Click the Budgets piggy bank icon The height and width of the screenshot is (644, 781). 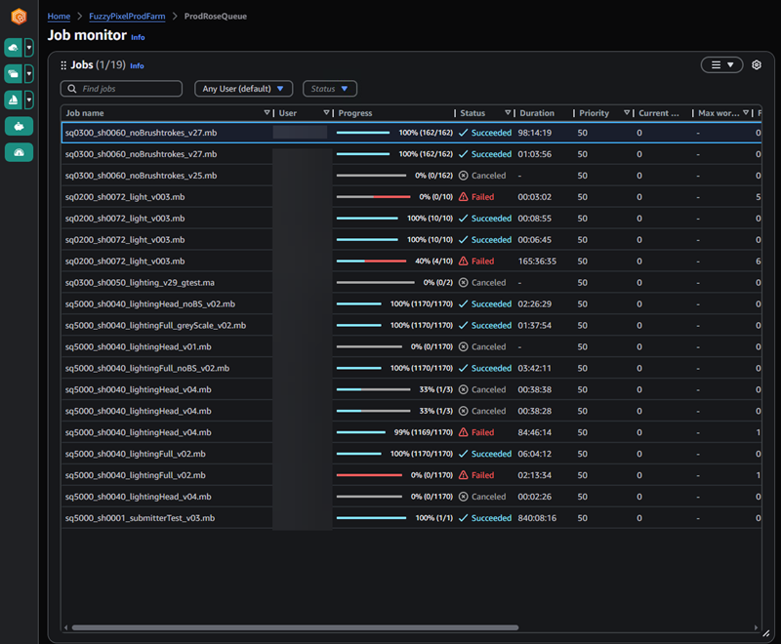coord(19,127)
